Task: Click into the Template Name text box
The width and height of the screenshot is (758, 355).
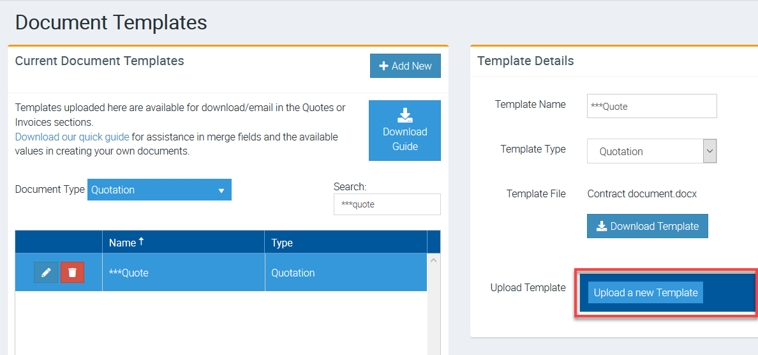Action: pos(651,107)
